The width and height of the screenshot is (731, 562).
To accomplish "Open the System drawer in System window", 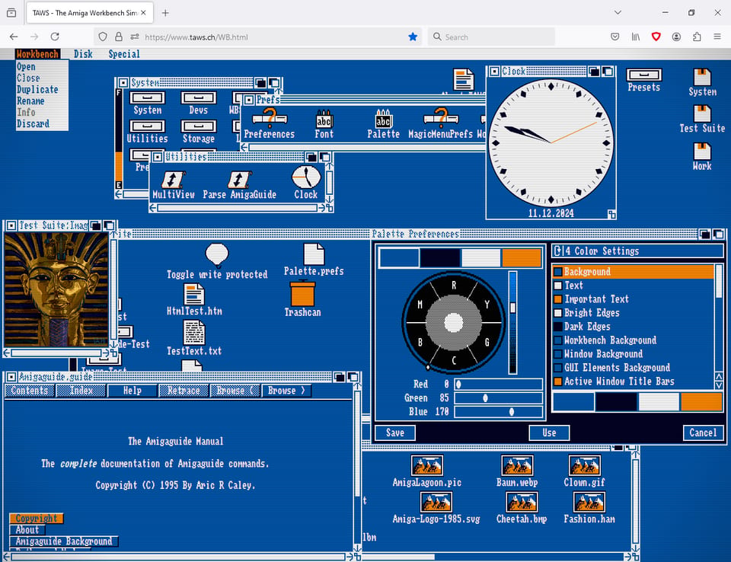I will point(147,103).
